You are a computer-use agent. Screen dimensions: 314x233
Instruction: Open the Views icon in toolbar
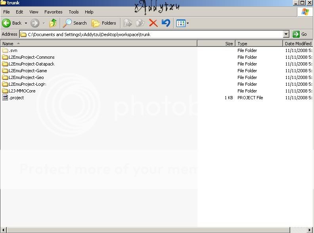(x=180, y=23)
